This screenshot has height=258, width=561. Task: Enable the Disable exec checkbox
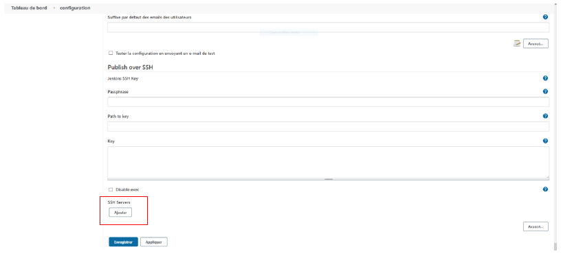[x=111, y=189]
